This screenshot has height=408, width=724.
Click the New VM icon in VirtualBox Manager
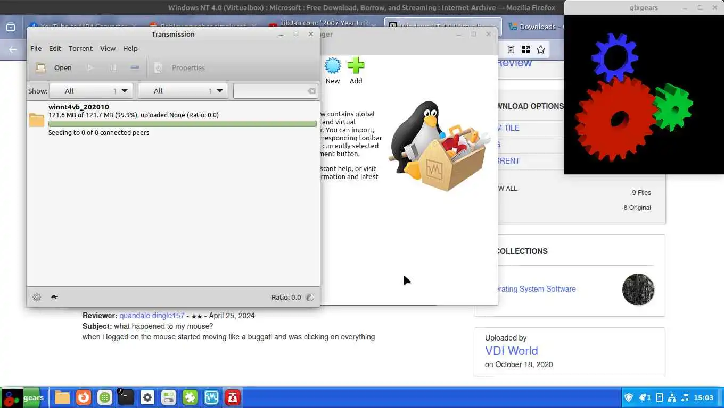(x=333, y=71)
